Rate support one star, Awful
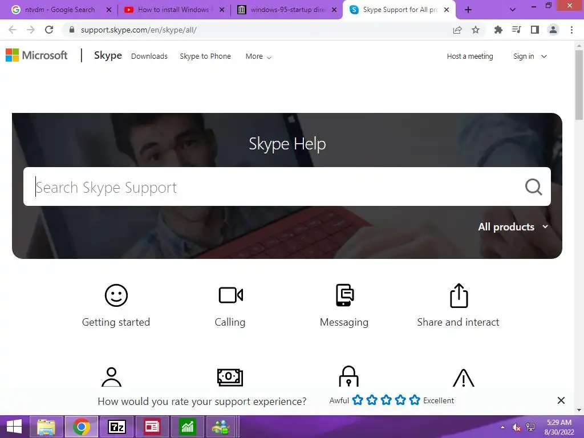The width and height of the screenshot is (584, 438). 358,400
